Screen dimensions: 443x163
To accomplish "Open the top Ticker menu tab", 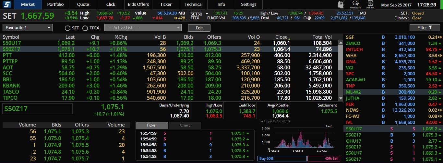I will (166, 5).
